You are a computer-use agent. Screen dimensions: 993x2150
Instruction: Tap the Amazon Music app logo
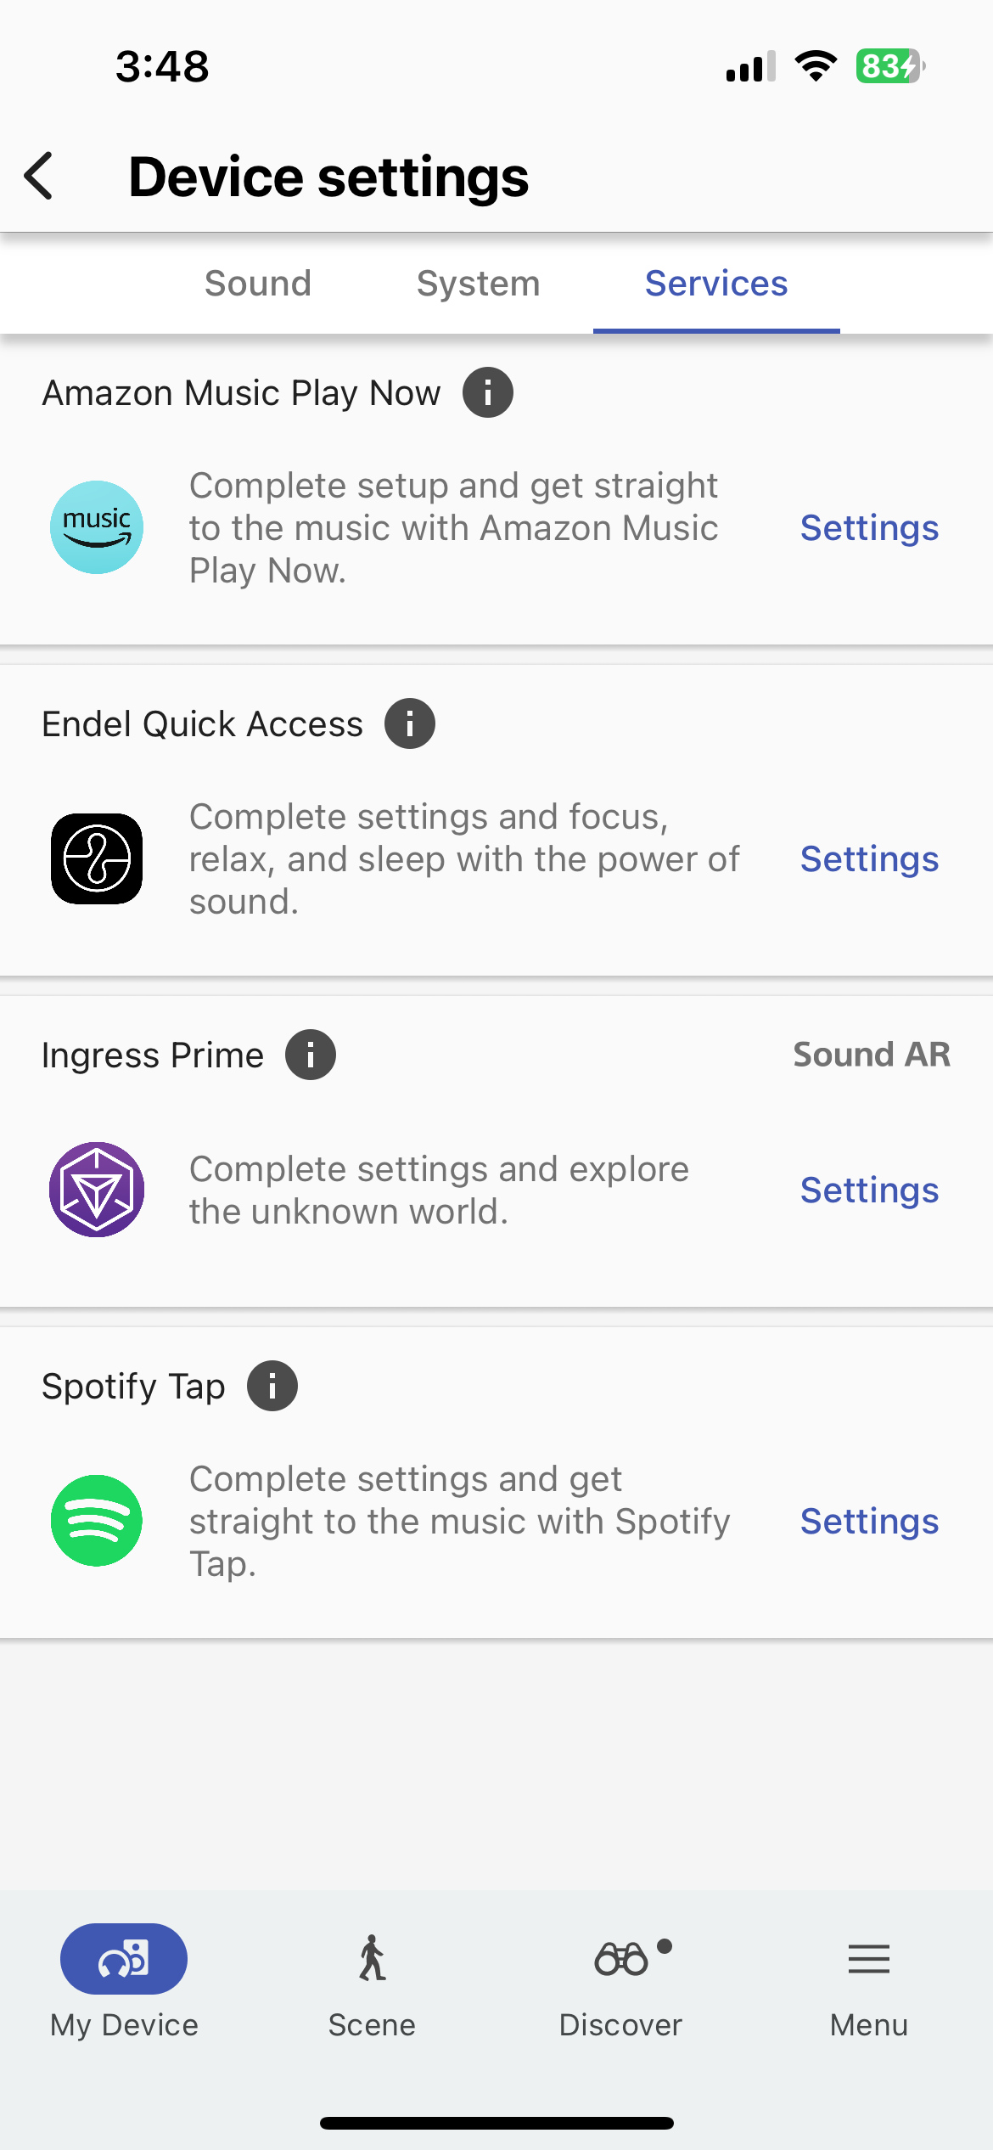click(x=97, y=527)
